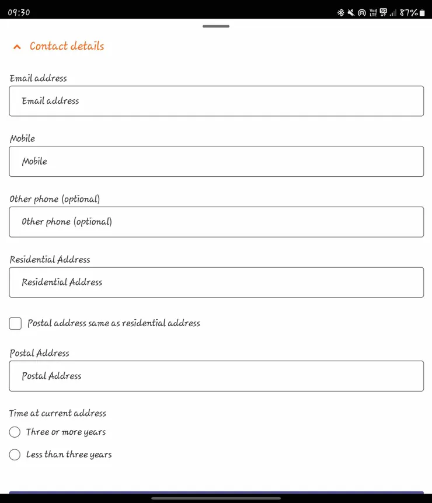The height and width of the screenshot is (503, 432).
Task: Click into the Mobile number field
Action: pos(216,162)
